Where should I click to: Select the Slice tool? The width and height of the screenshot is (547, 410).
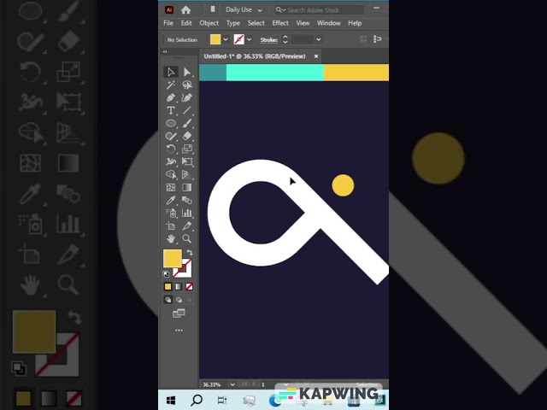click(187, 225)
